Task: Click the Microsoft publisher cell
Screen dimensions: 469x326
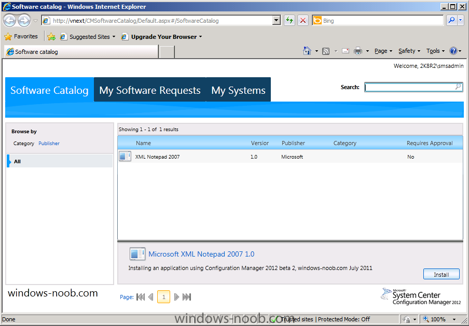Action: [x=292, y=157]
